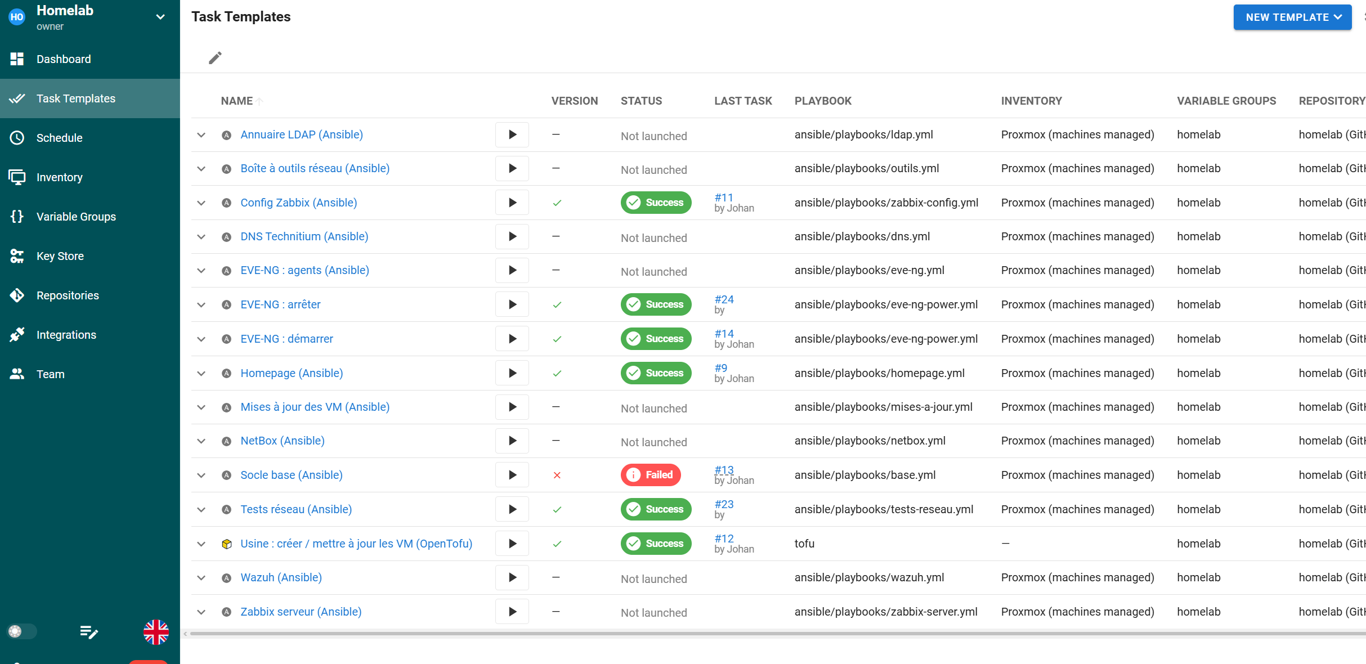Viewport: 1366px width, 664px height.
Task: Open the Variable Groups menu item
Action: point(90,217)
